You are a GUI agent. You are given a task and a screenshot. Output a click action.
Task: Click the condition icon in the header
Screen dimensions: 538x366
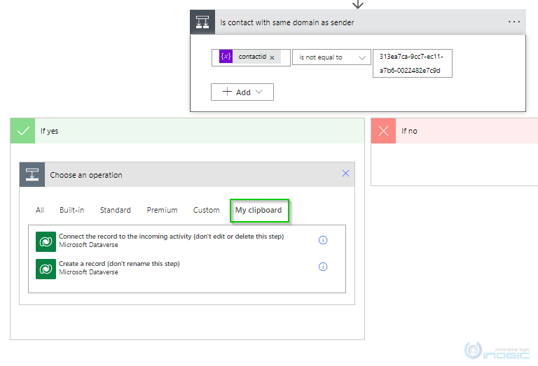point(202,22)
